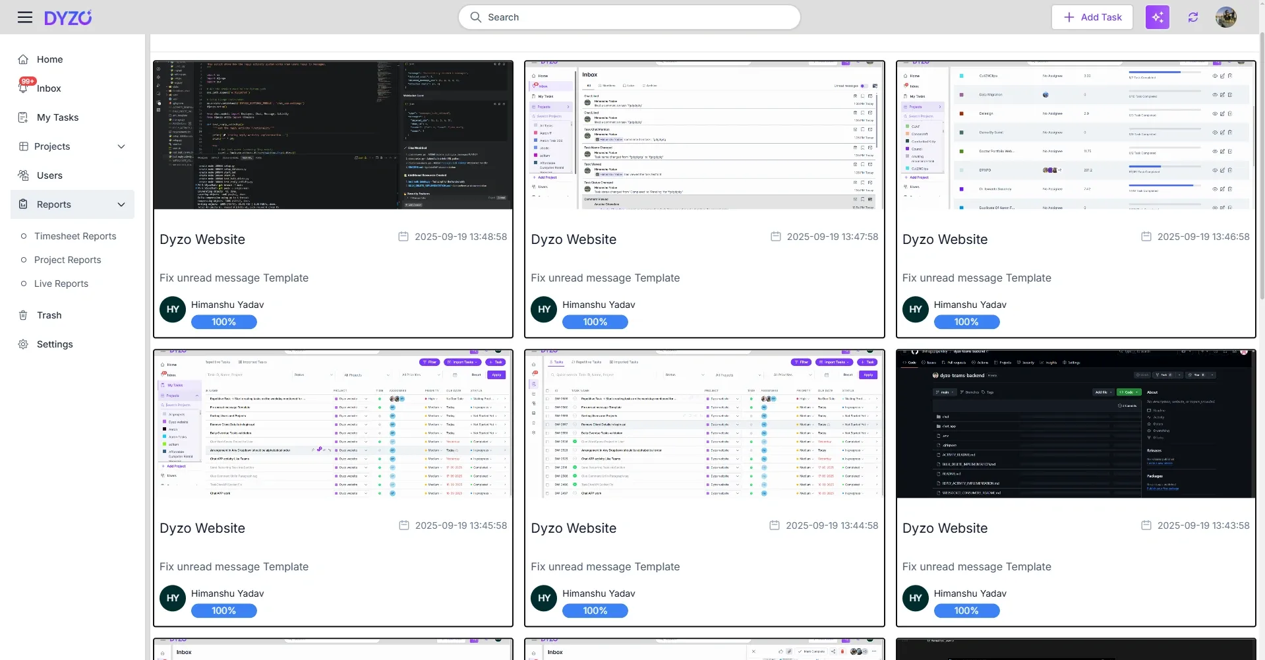
Task: Click the 100% progress bar on first card
Action: [x=223, y=322]
